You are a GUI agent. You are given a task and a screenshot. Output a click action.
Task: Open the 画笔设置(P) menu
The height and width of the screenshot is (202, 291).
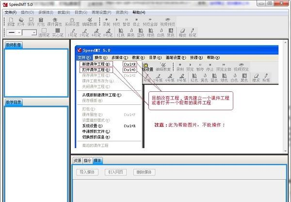tap(101, 12)
